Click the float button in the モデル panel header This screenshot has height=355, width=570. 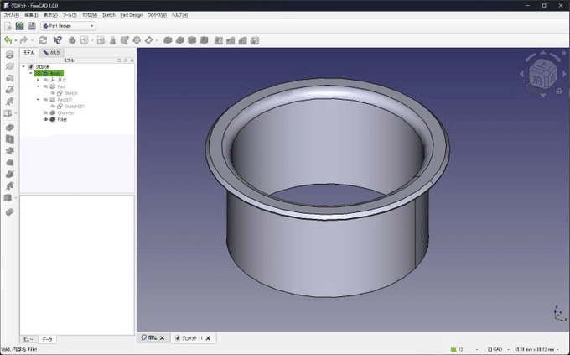(126, 60)
